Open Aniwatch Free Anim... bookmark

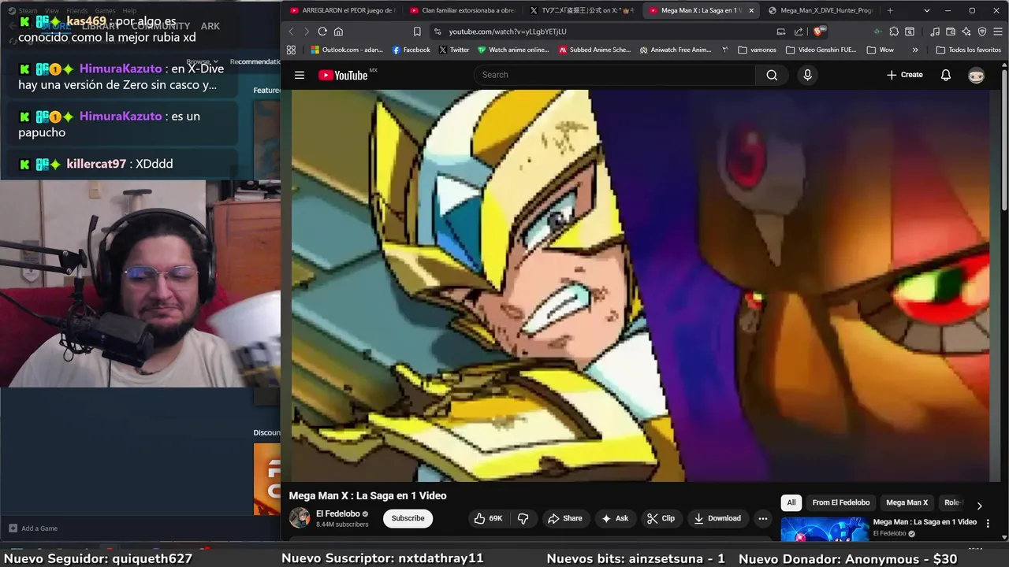coord(675,50)
